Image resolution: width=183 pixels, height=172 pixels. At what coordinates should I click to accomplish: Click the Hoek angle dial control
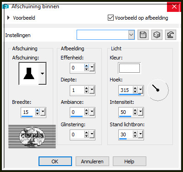158,90
